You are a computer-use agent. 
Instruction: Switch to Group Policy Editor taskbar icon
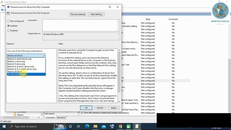coord(137,126)
